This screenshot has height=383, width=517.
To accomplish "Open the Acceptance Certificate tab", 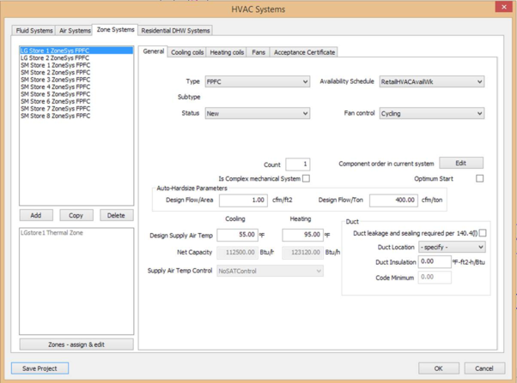I will pos(304,52).
